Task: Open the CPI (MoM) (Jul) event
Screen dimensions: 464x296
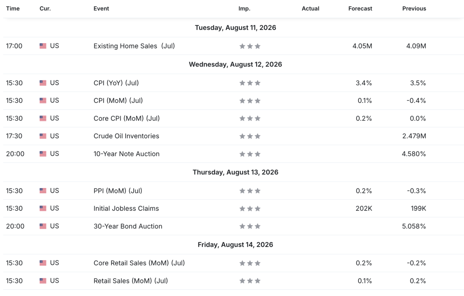Action: click(x=118, y=100)
